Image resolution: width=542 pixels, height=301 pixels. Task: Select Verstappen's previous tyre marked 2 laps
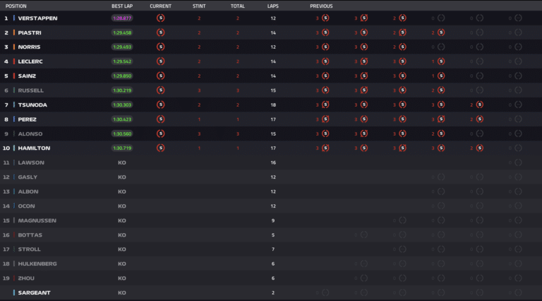(x=402, y=18)
